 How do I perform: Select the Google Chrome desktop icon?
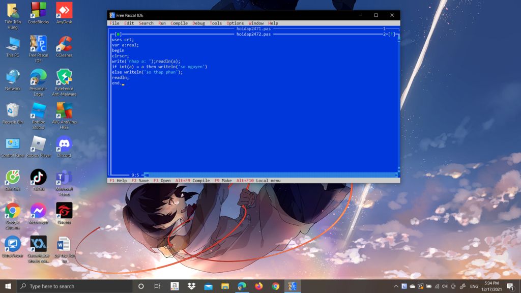click(x=13, y=216)
